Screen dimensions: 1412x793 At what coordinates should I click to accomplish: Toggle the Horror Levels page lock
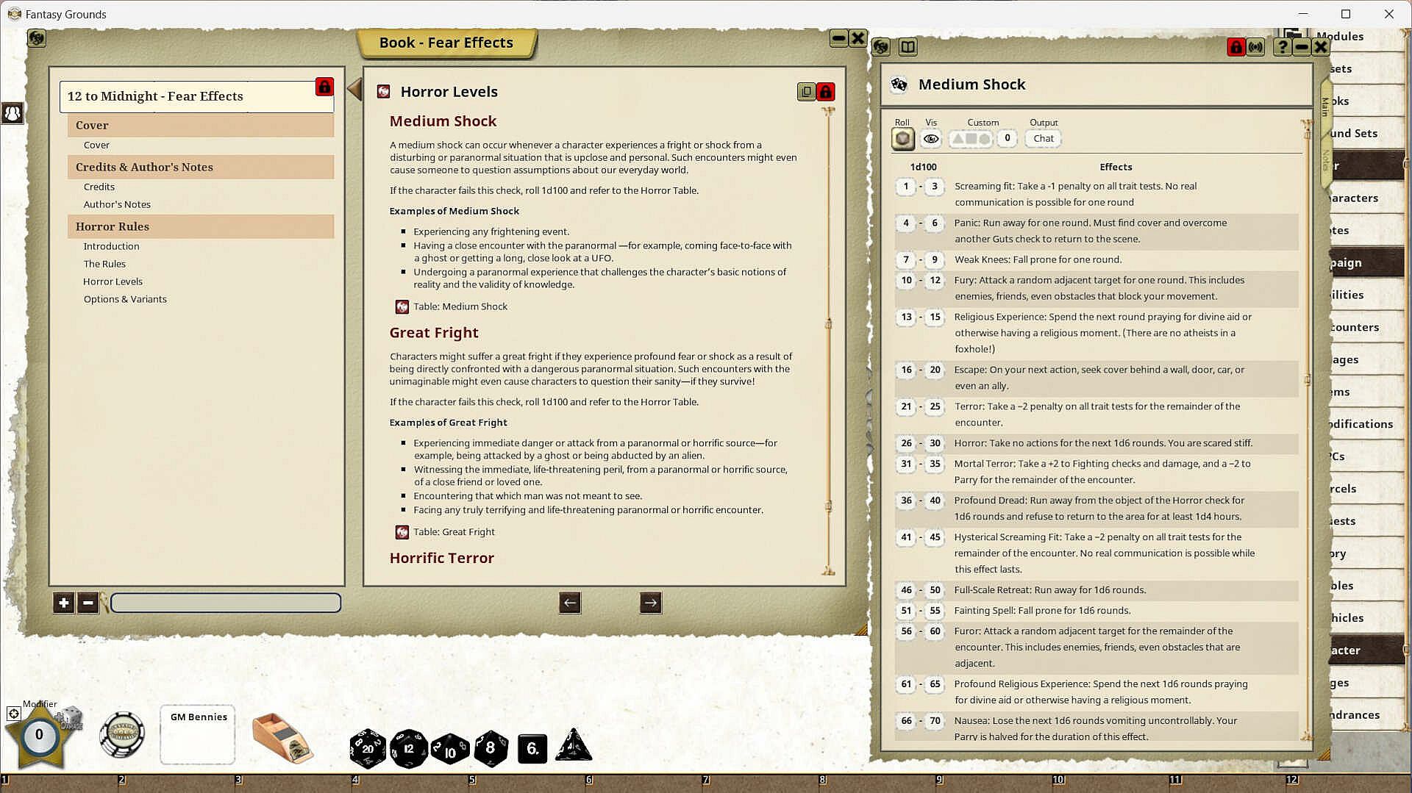coord(825,92)
